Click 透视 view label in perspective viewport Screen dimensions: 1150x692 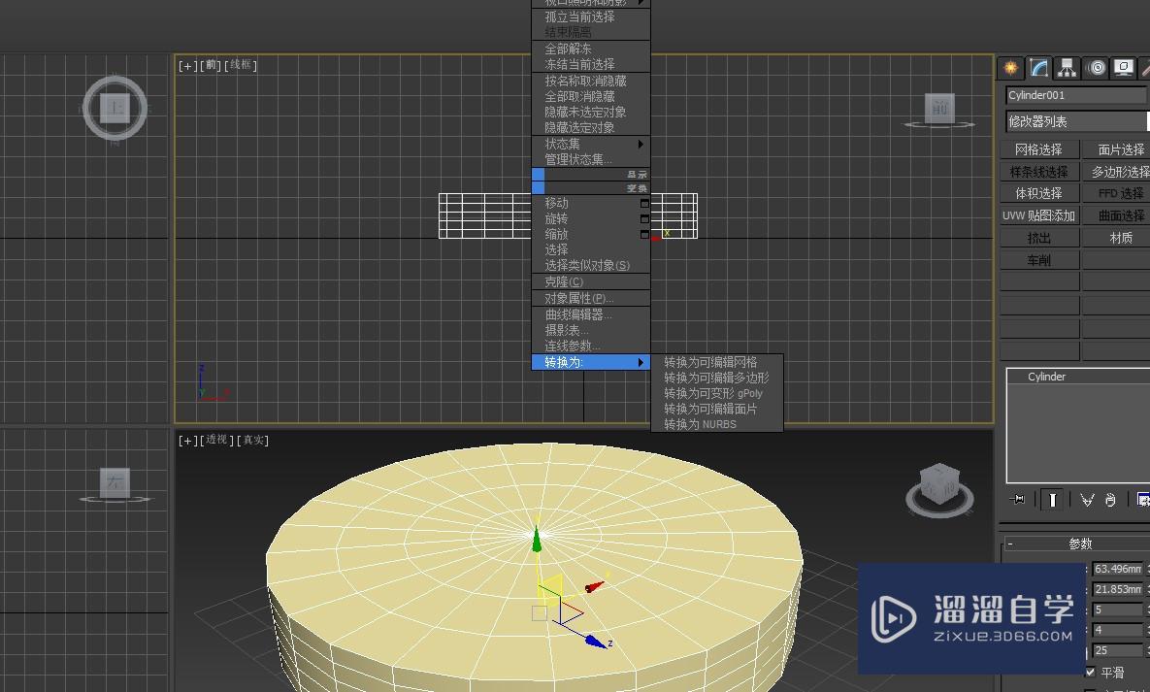(x=217, y=441)
